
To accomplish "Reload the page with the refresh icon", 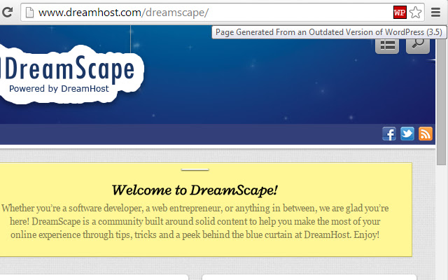I will click(x=7, y=13).
